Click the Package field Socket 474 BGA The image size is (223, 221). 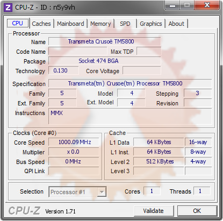click(x=105, y=61)
